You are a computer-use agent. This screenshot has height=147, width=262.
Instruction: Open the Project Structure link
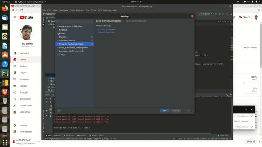(106, 32)
